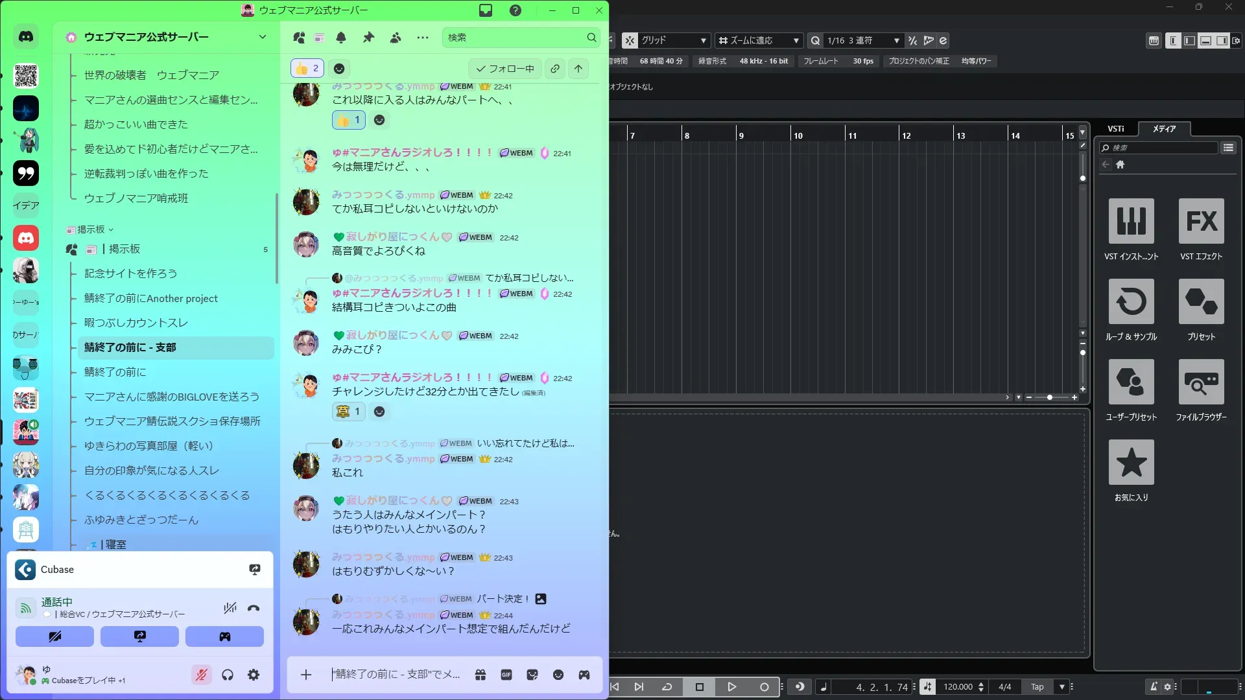This screenshot has width=1245, height=700.
Task: Open the 鯖終了の前に thread in channel list
Action: tap(115, 372)
